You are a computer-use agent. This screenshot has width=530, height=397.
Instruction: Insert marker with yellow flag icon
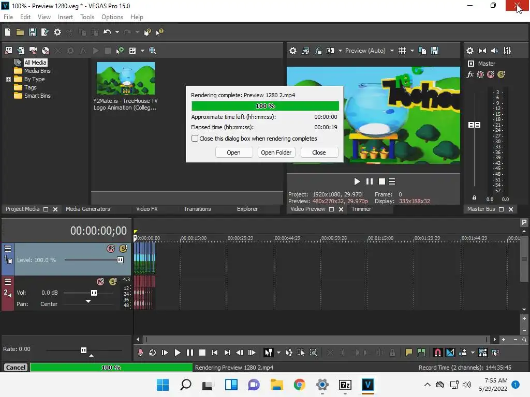click(409, 353)
